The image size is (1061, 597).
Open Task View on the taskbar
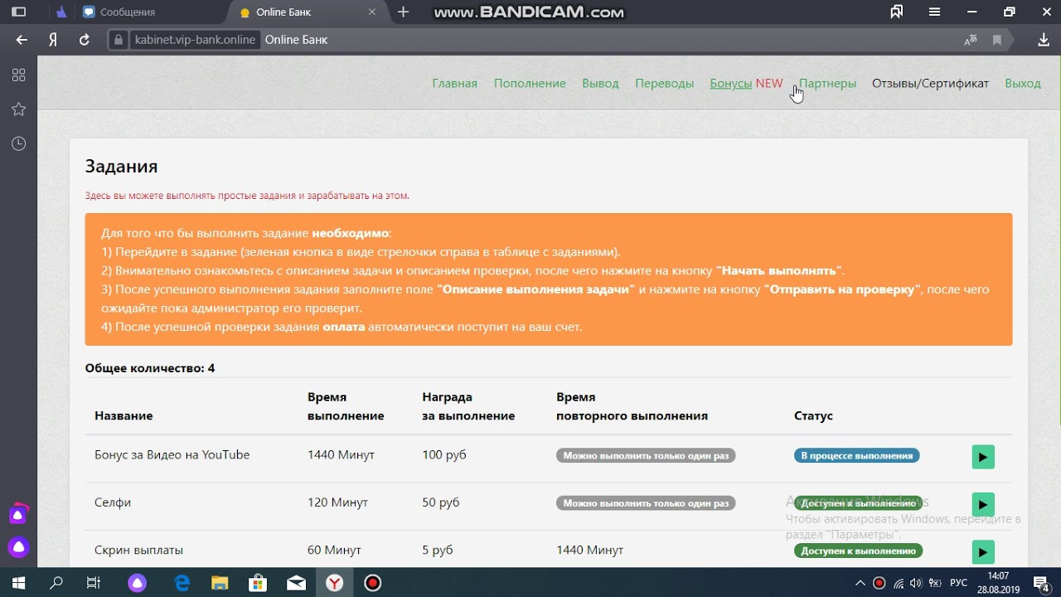pos(94,583)
